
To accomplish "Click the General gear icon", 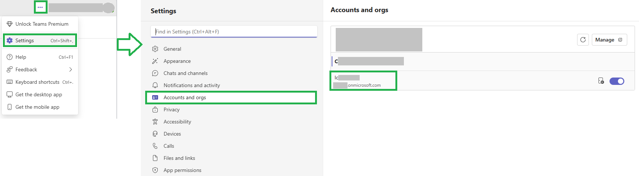I will 155,49.
